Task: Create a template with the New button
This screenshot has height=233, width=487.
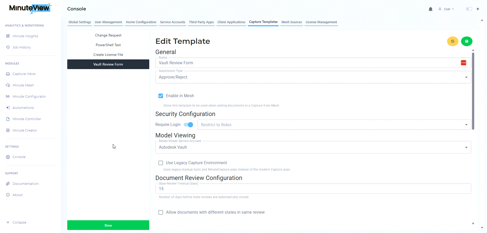Action: click(x=108, y=225)
